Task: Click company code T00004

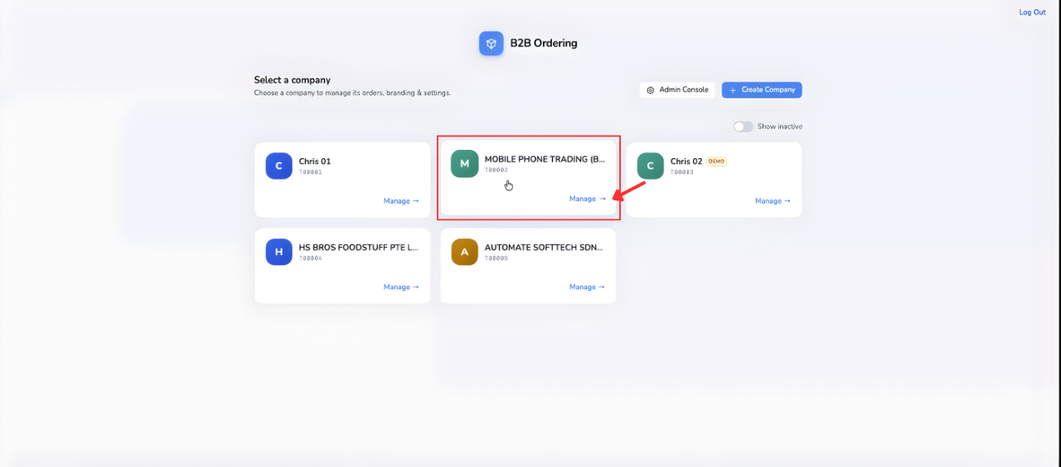Action: point(310,258)
